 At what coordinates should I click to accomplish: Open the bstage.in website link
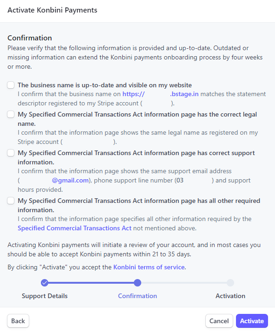click(x=160, y=94)
